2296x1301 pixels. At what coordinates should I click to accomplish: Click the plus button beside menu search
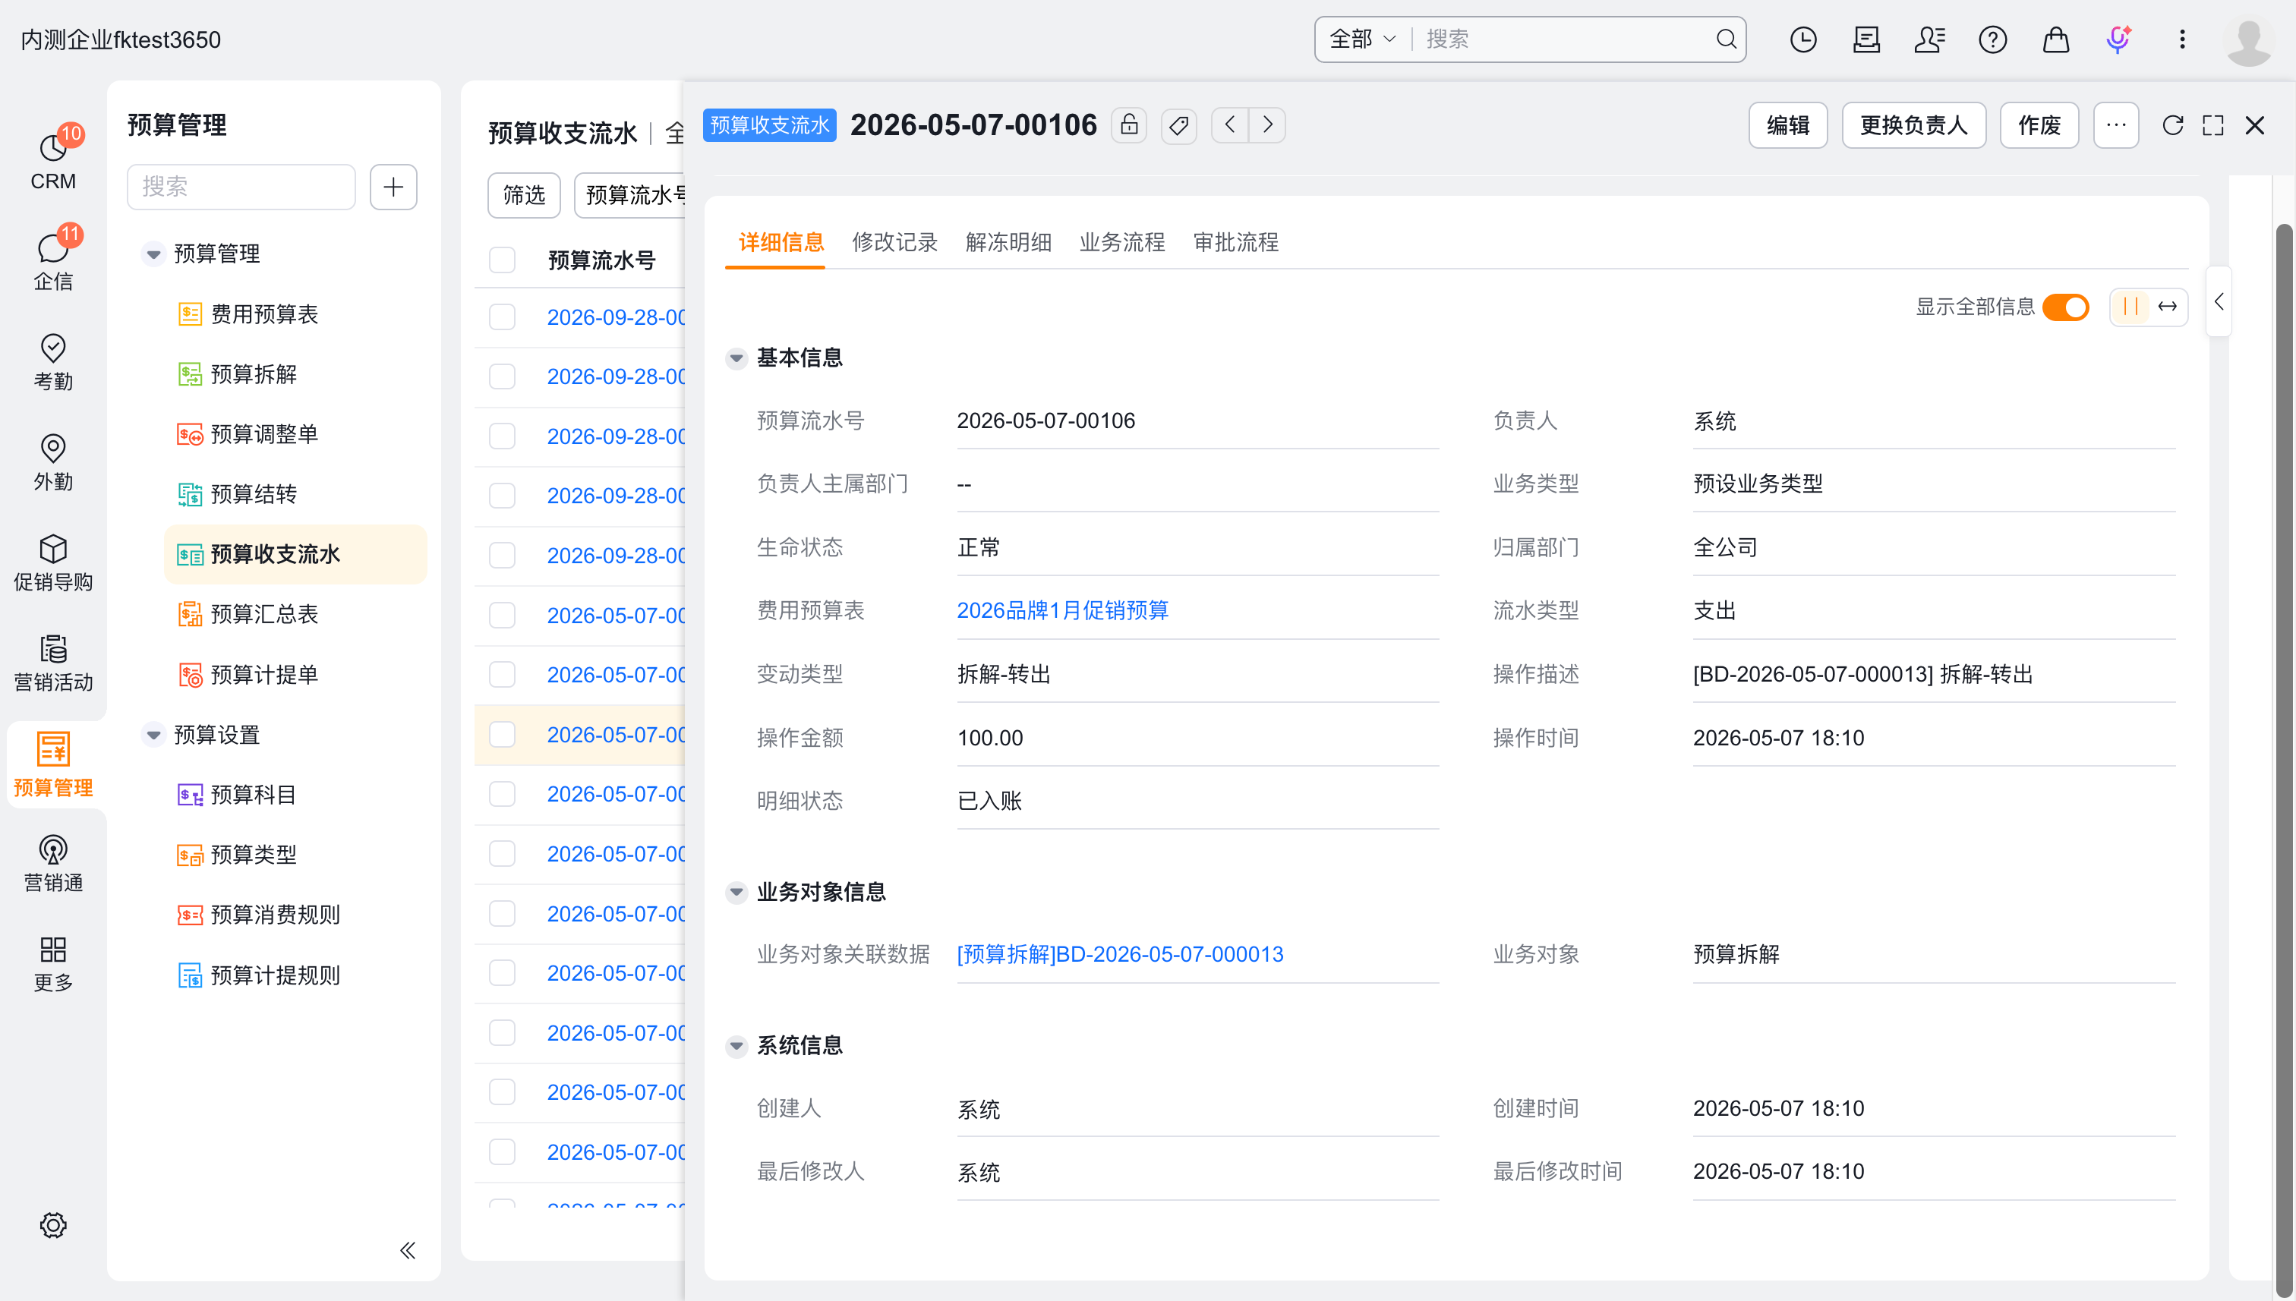[393, 187]
